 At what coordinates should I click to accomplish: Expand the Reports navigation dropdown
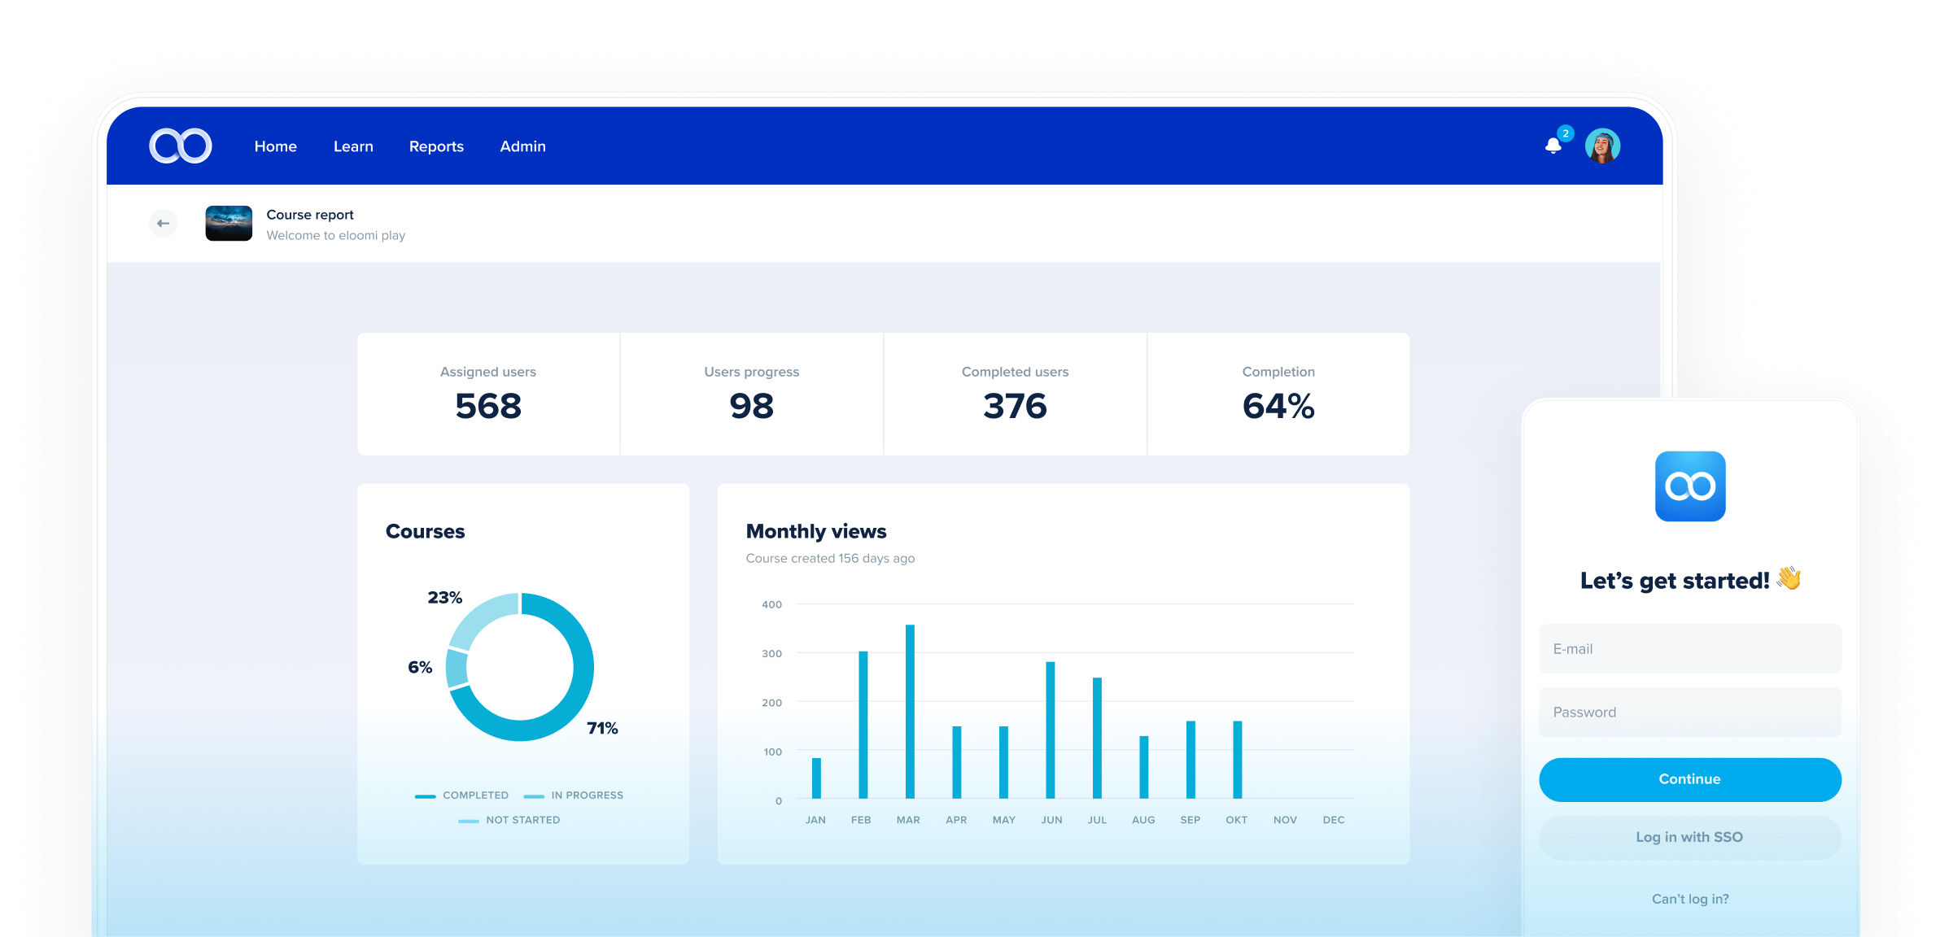(x=437, y=147)
